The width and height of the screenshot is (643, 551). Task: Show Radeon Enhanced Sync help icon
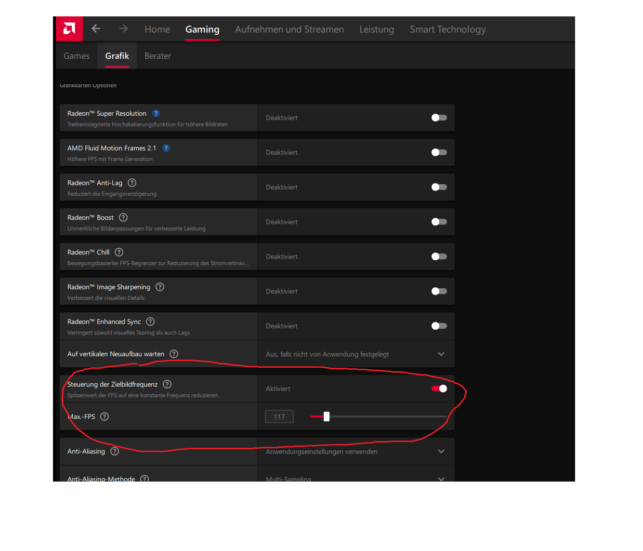pyautogui.click(x=150, y=322)
